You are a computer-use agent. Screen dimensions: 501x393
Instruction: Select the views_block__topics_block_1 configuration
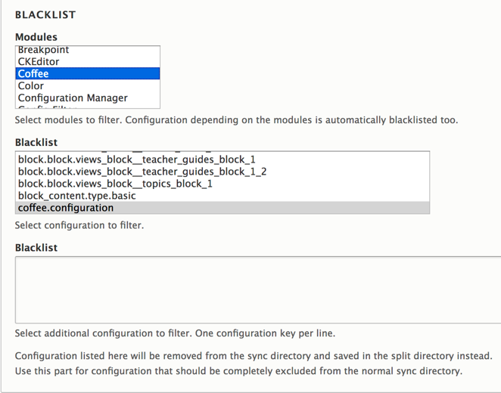coord(115,184)
